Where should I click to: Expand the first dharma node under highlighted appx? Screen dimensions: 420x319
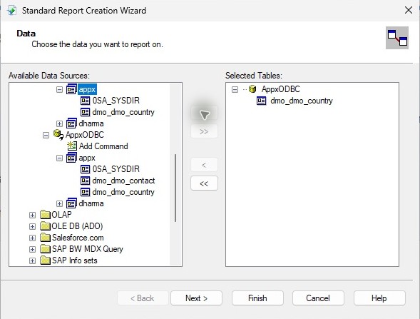coord(59,123)
